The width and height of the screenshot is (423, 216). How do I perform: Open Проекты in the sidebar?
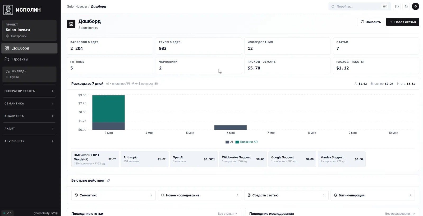(29, 59)
